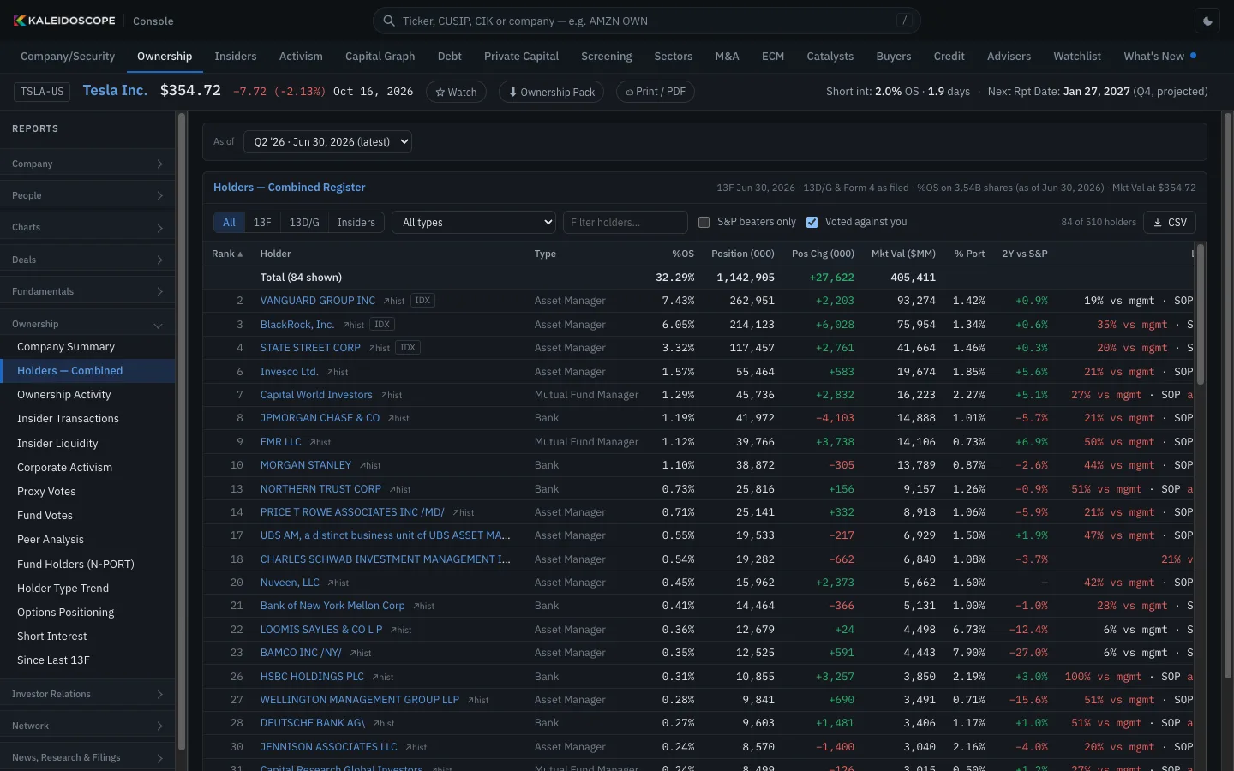Switch to Insiders holders filter
This screenshot has width=1234, height=771.
point(356,222)
